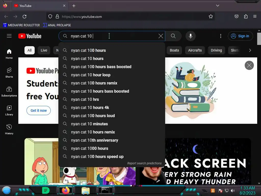Close the YouTube browser tab

64,6
